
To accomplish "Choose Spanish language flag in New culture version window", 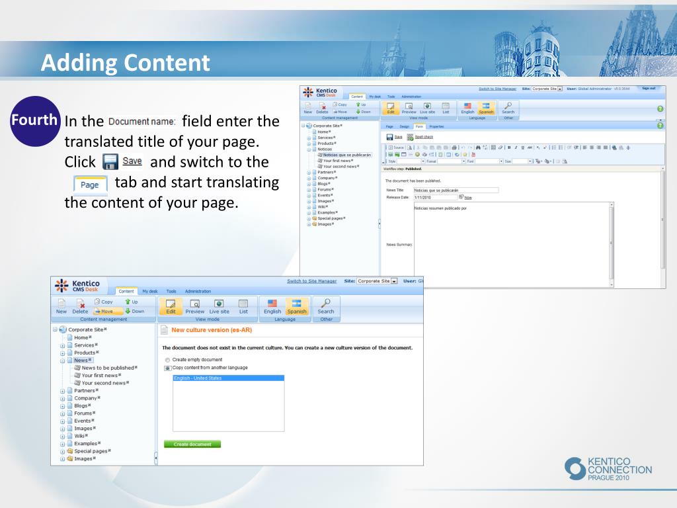I will (297, 306).
